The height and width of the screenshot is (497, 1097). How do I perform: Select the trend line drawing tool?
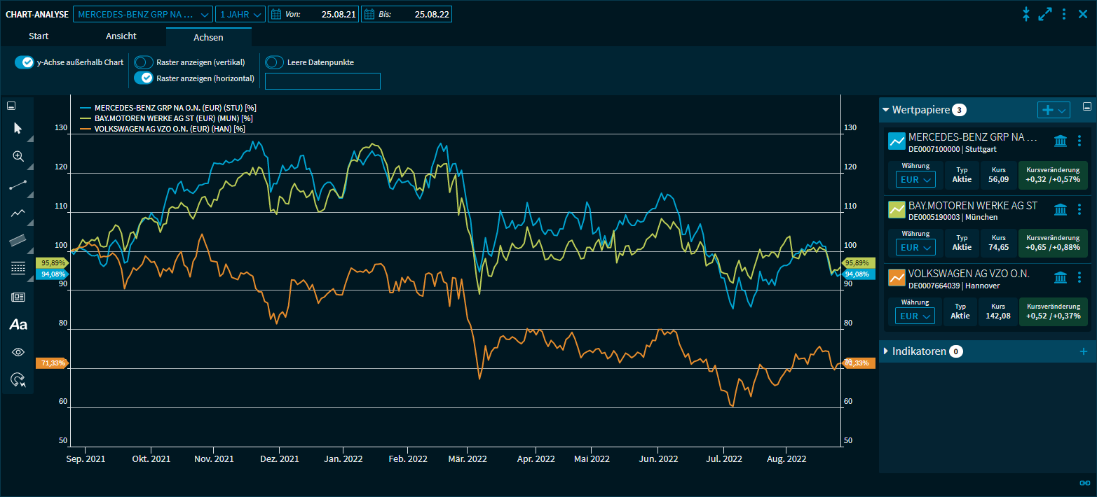[18, 185]
